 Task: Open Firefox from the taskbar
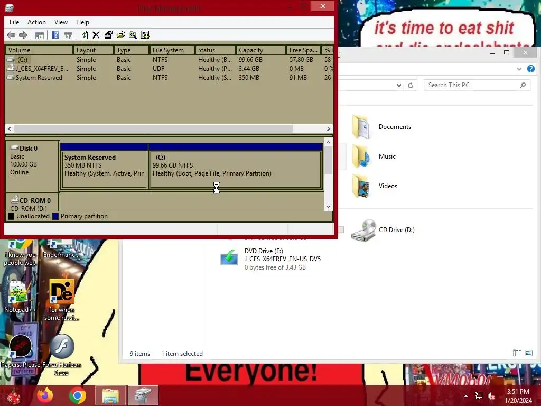45,395
